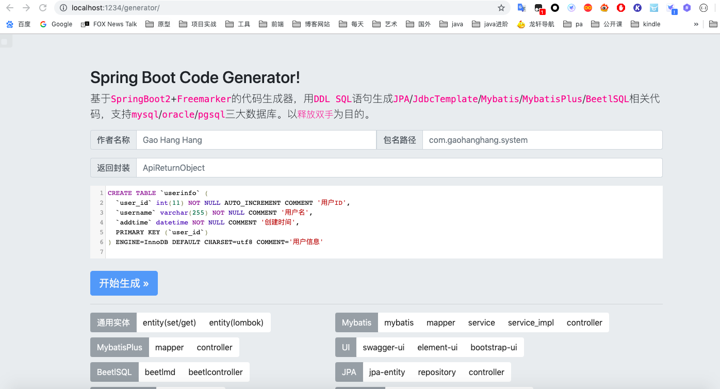Open the purple hexagon R extension
This screenshot has width=720, height=389.
click(x=687, y=8)
